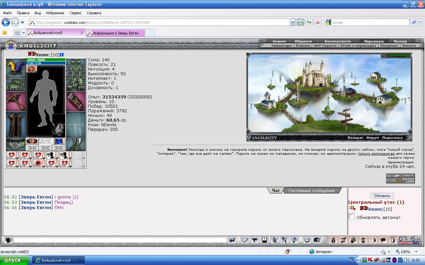Click the character info 'i' icon
The width and height of the screenshot is (425, 265).
pyautogui.click(x=62, y=54)
